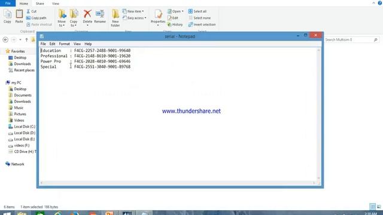Click the Notepad horizontal scrollbar
Screen dimensions: 383x215
tap(178, 183)
